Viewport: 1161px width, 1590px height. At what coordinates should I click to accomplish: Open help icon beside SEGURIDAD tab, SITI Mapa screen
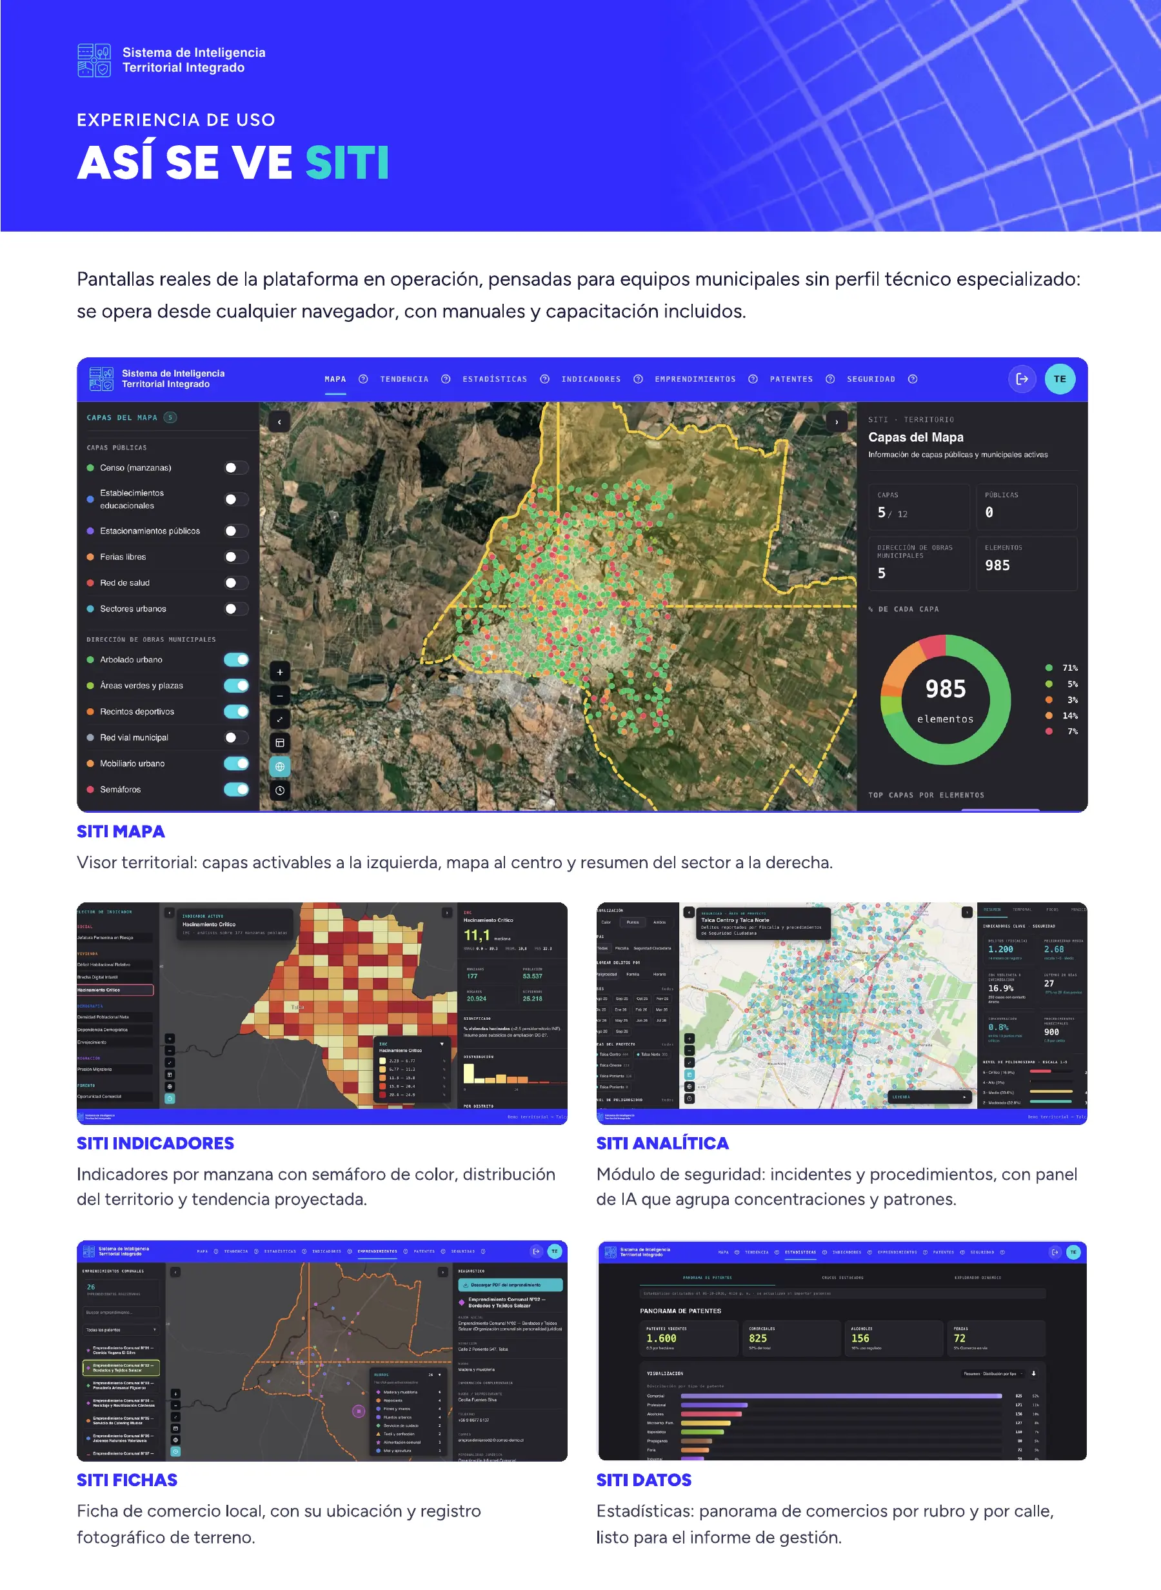click(x=912, y=379)
